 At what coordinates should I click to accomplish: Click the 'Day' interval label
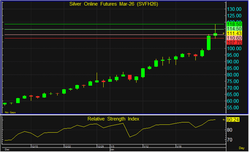click(x=241, y=148)
